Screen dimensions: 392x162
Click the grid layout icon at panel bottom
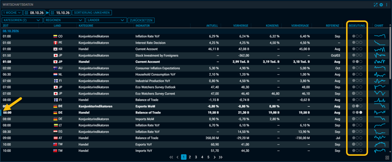tap(387, 158)
